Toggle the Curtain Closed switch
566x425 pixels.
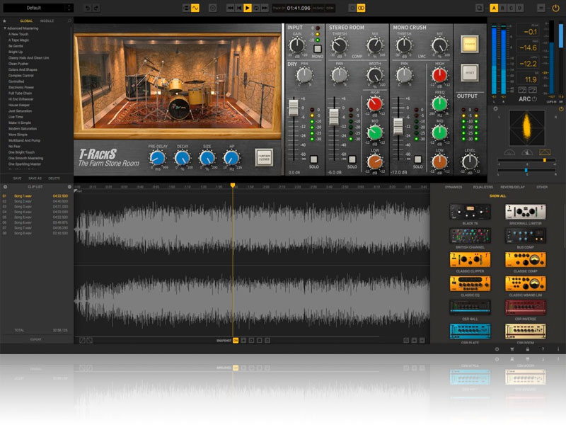coord(264,157)
